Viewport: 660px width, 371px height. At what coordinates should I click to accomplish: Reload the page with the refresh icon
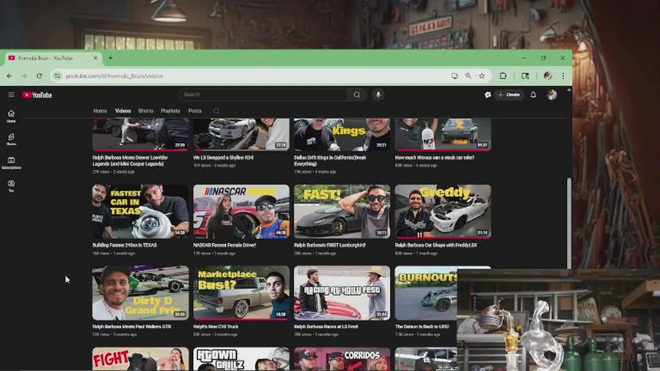tap(39, 76)
